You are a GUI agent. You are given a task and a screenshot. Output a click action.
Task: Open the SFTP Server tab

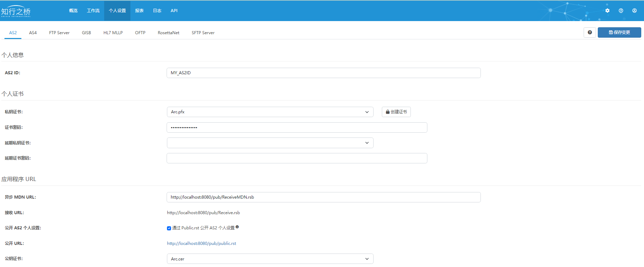point(203,33)
